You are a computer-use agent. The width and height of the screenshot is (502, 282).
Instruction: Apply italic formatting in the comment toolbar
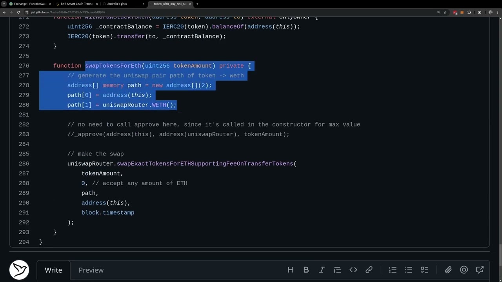322,270
